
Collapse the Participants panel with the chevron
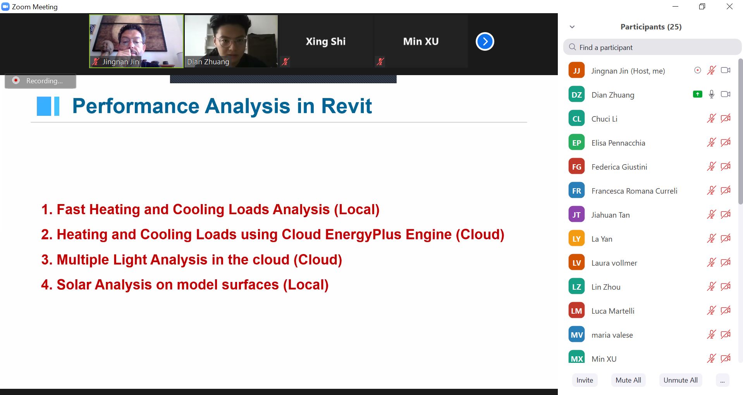[x=572, y=27]
